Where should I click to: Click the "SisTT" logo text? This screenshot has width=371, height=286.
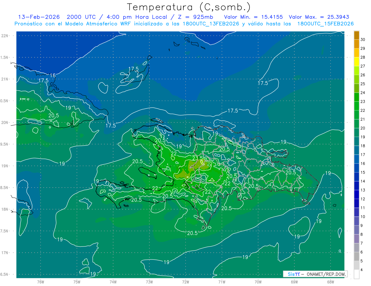click(x=293, y=274)
